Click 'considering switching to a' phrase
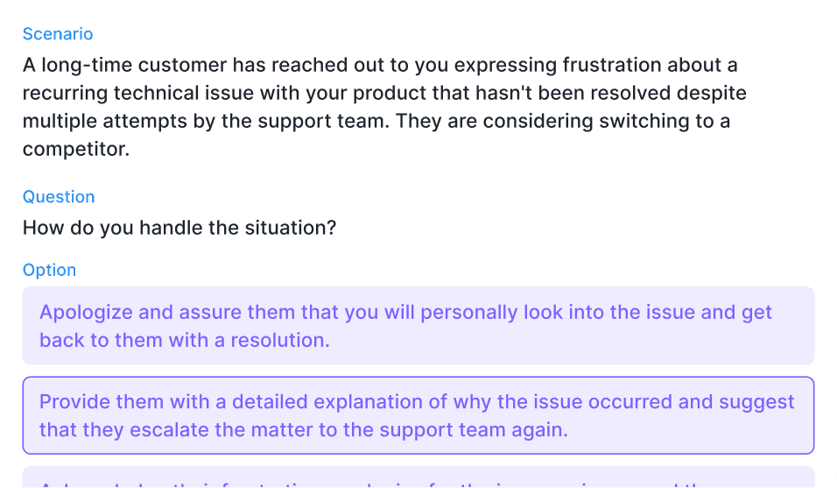 [x=607, y=121]
